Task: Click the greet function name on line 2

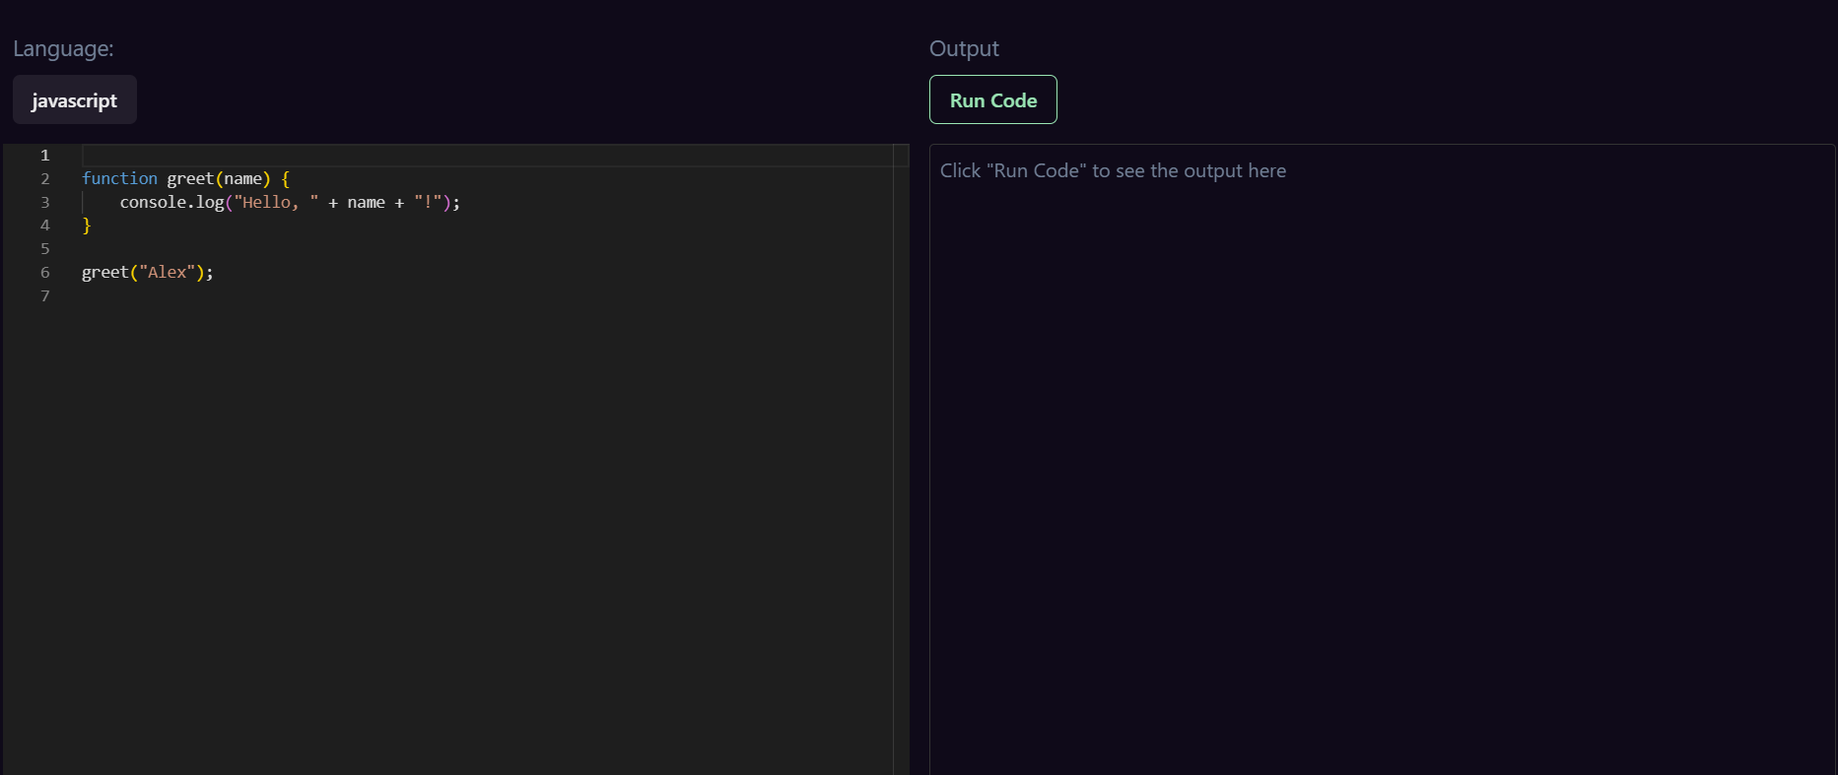Action: pyautogui.click(x=190, y=178)
